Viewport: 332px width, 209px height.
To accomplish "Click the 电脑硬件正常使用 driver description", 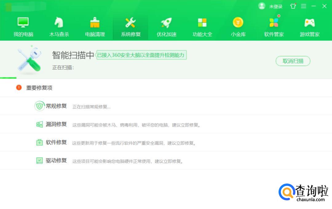I will (128, 161).
